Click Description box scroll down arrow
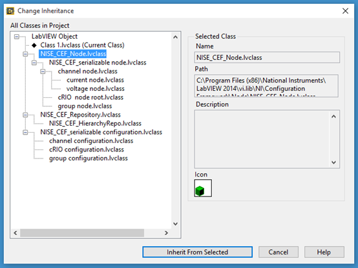Viewport: 358px width, 268px height. pyautogui.click(x=334, y=162)
